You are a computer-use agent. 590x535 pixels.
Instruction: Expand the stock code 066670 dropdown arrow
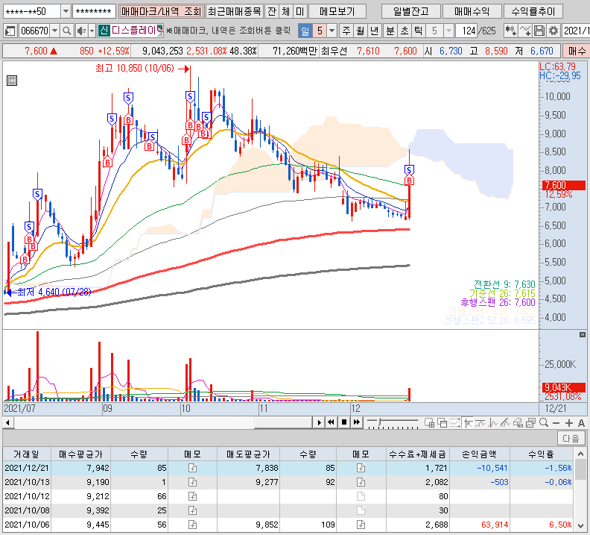click(x=55, y=31)
